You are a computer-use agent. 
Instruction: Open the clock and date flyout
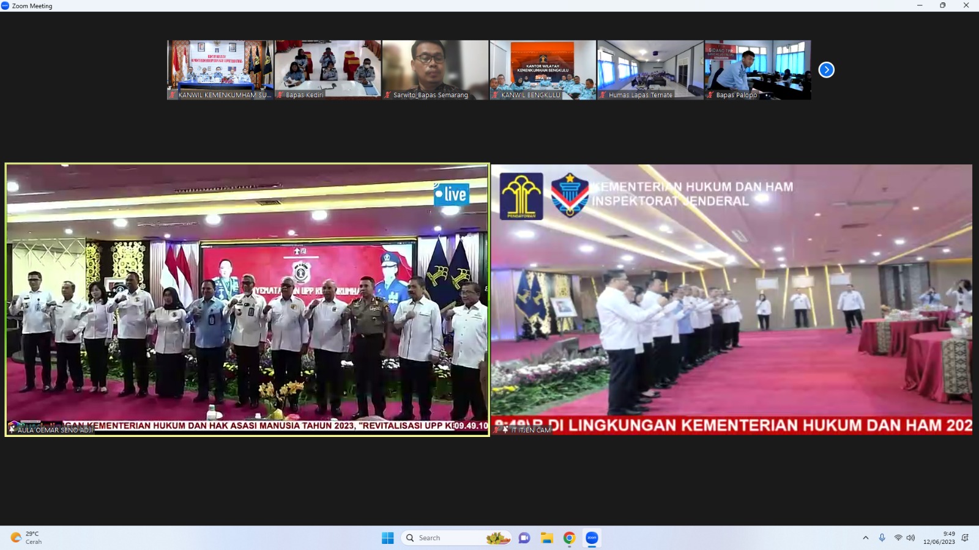[939, 538]
